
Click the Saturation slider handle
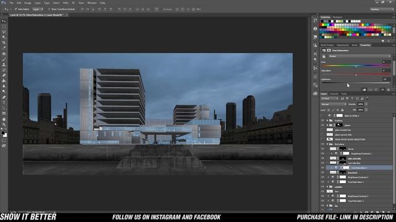[x=356, y=75]
